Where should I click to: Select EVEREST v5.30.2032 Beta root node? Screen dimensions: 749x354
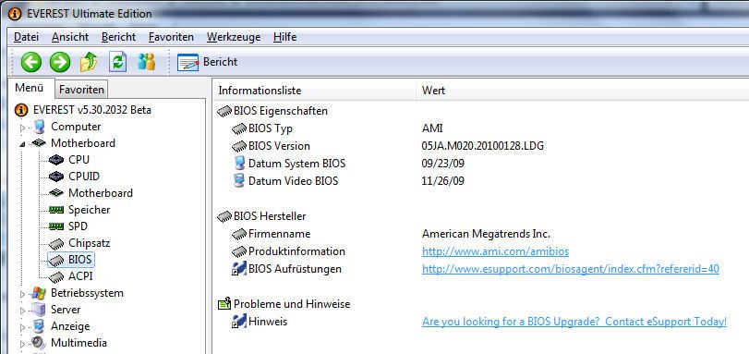(91, 110)
